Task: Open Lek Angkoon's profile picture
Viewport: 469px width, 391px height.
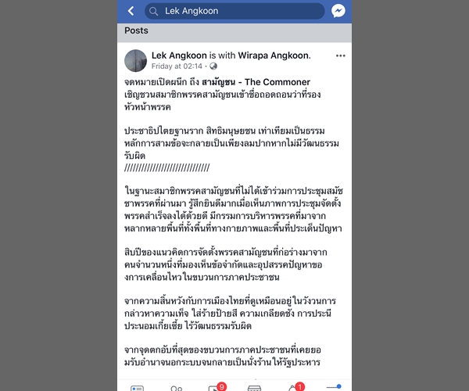Action: [x=135, y=61]
